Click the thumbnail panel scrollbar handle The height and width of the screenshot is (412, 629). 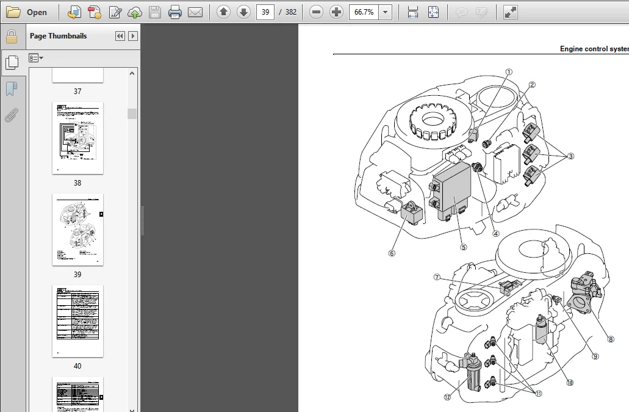(x=132, y=114)
